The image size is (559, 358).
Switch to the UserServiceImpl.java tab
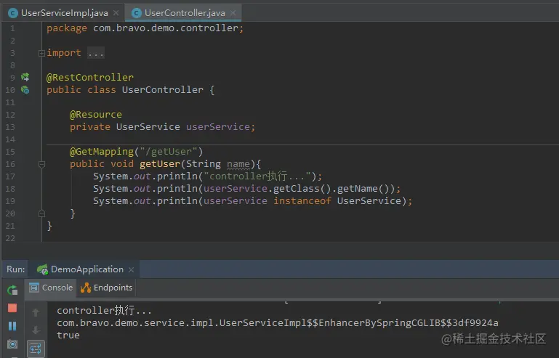[64, 13]
